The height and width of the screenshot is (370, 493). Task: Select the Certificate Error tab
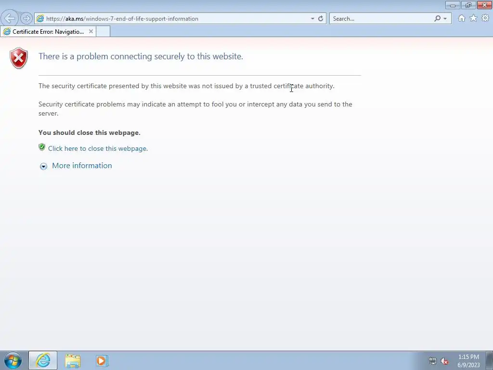[48, 31]
